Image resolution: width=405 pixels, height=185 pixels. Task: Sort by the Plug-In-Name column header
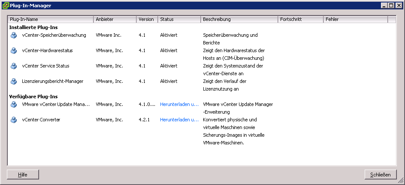tap(50, 20)
